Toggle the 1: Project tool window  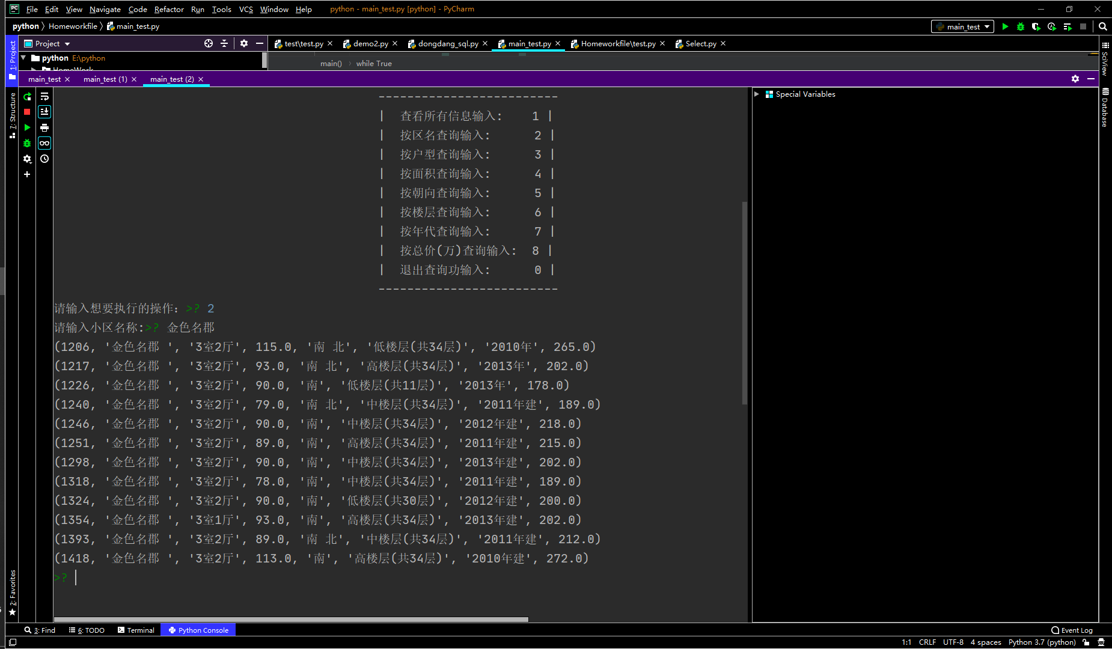pyautogui.click(x=12, y=60)
